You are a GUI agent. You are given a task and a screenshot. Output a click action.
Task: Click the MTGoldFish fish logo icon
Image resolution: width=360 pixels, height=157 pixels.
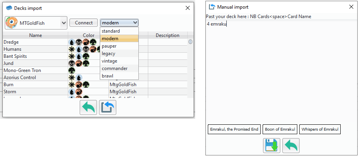pos(11,23)
